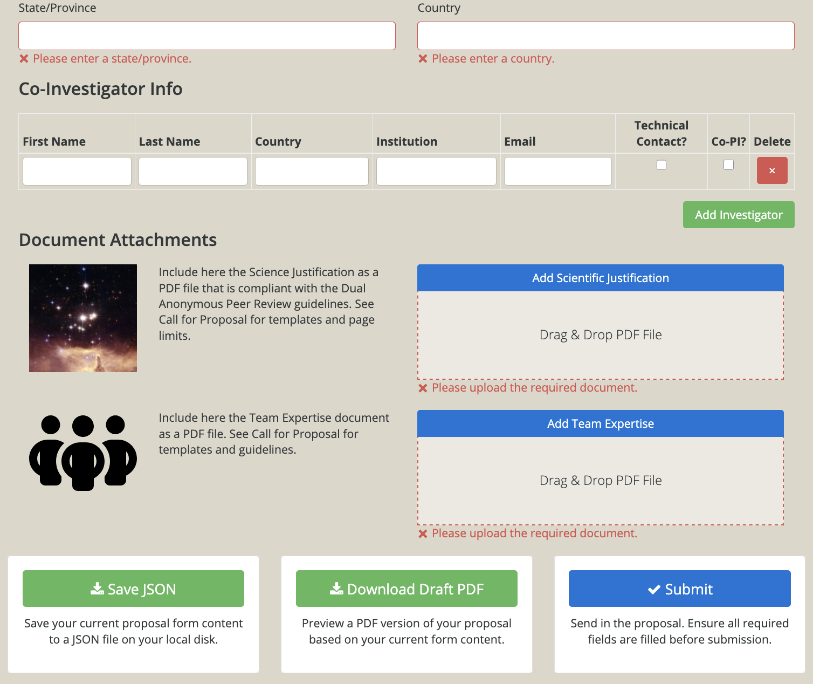813x684 pixels.
Task: Download the draft PDF
Action: point(406,589)
